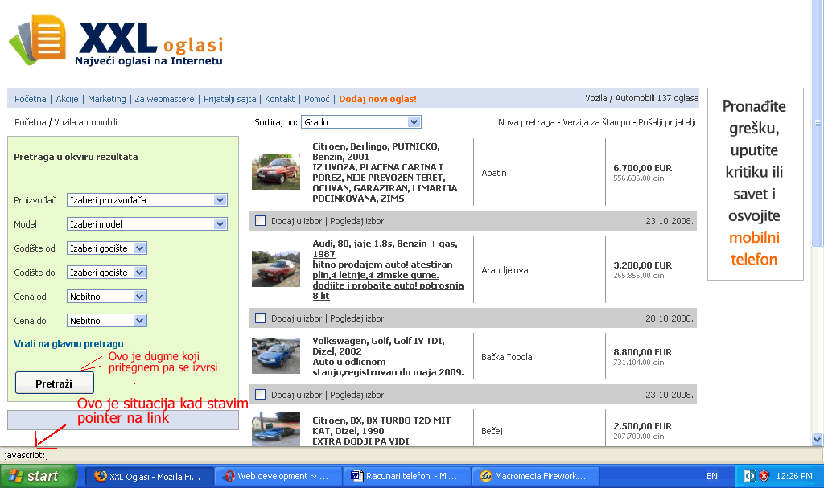Open the Marketing menu item

pyautogui.click(x=107, y=99)
